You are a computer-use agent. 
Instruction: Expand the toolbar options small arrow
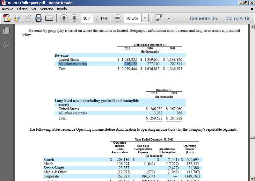(169, 18)
